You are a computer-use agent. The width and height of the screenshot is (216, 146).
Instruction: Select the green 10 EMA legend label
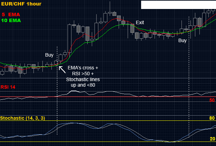pos(11,20)
